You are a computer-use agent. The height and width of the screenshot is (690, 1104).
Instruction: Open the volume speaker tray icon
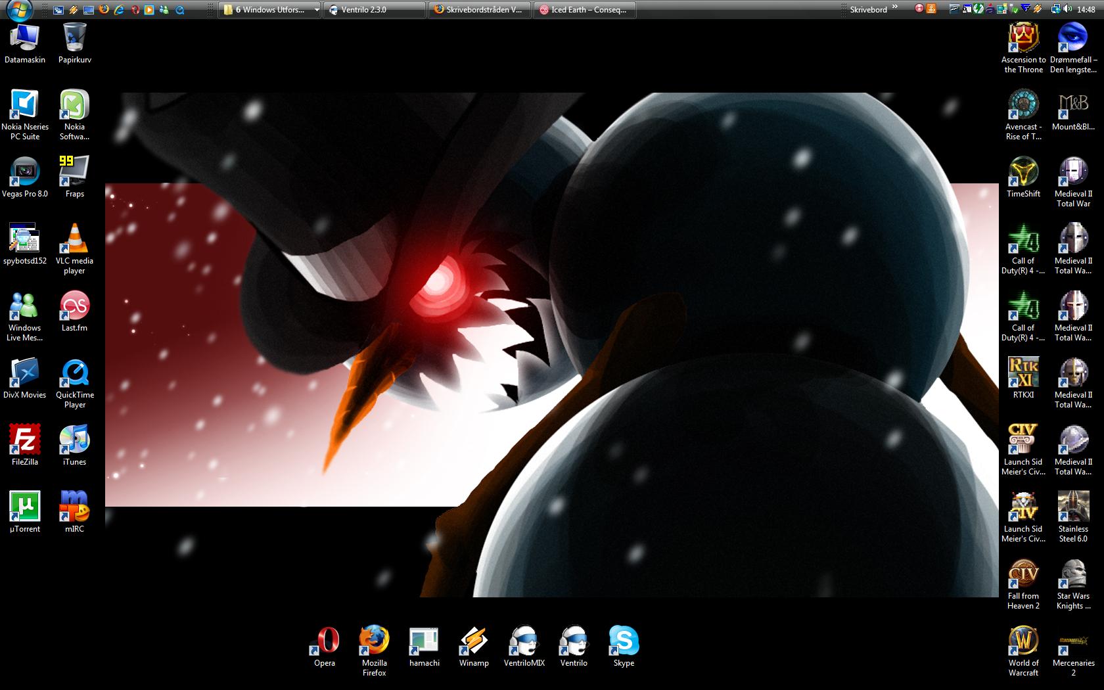(1068, 9)
